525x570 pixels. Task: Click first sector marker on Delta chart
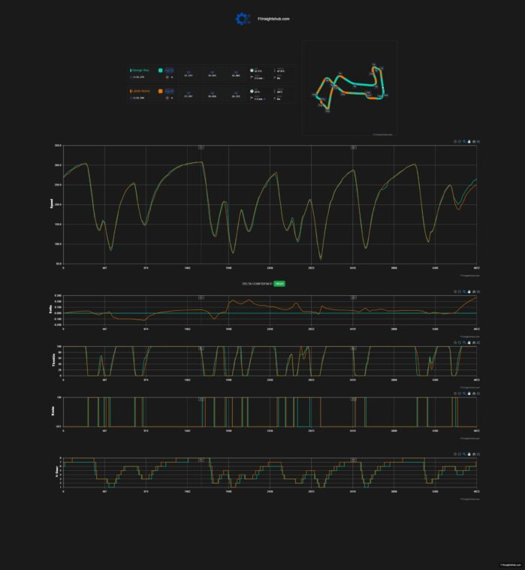point(201,297)
